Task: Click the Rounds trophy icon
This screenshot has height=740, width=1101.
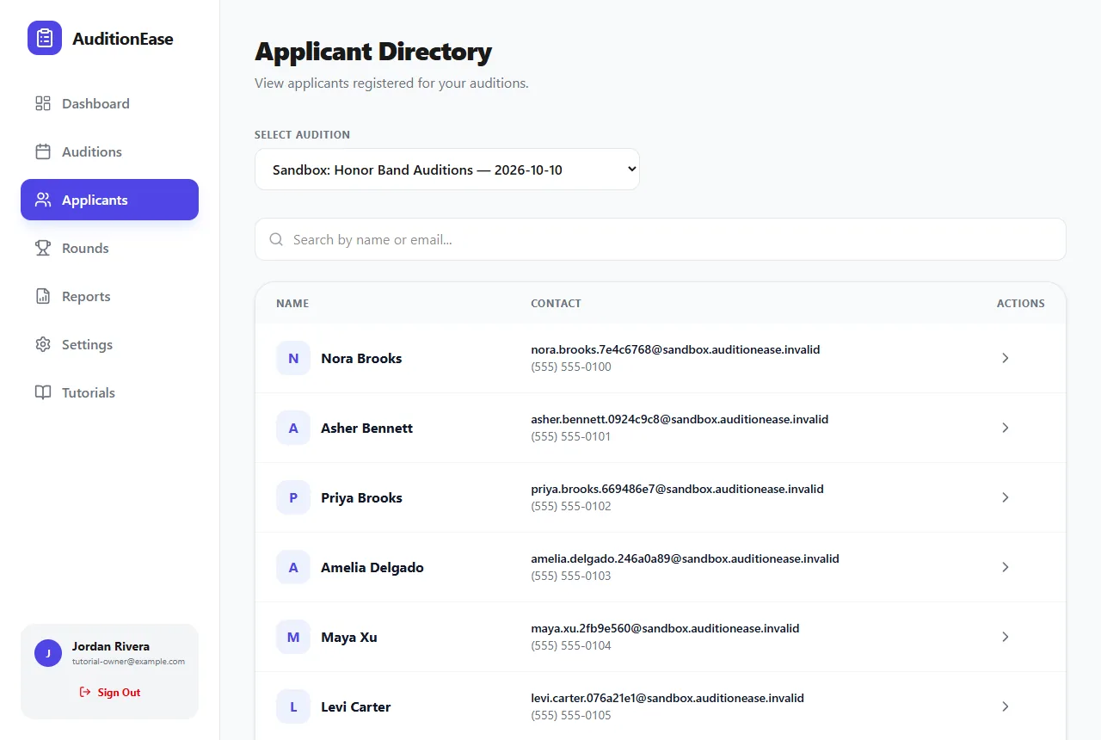Action: (x=43, y=248)
